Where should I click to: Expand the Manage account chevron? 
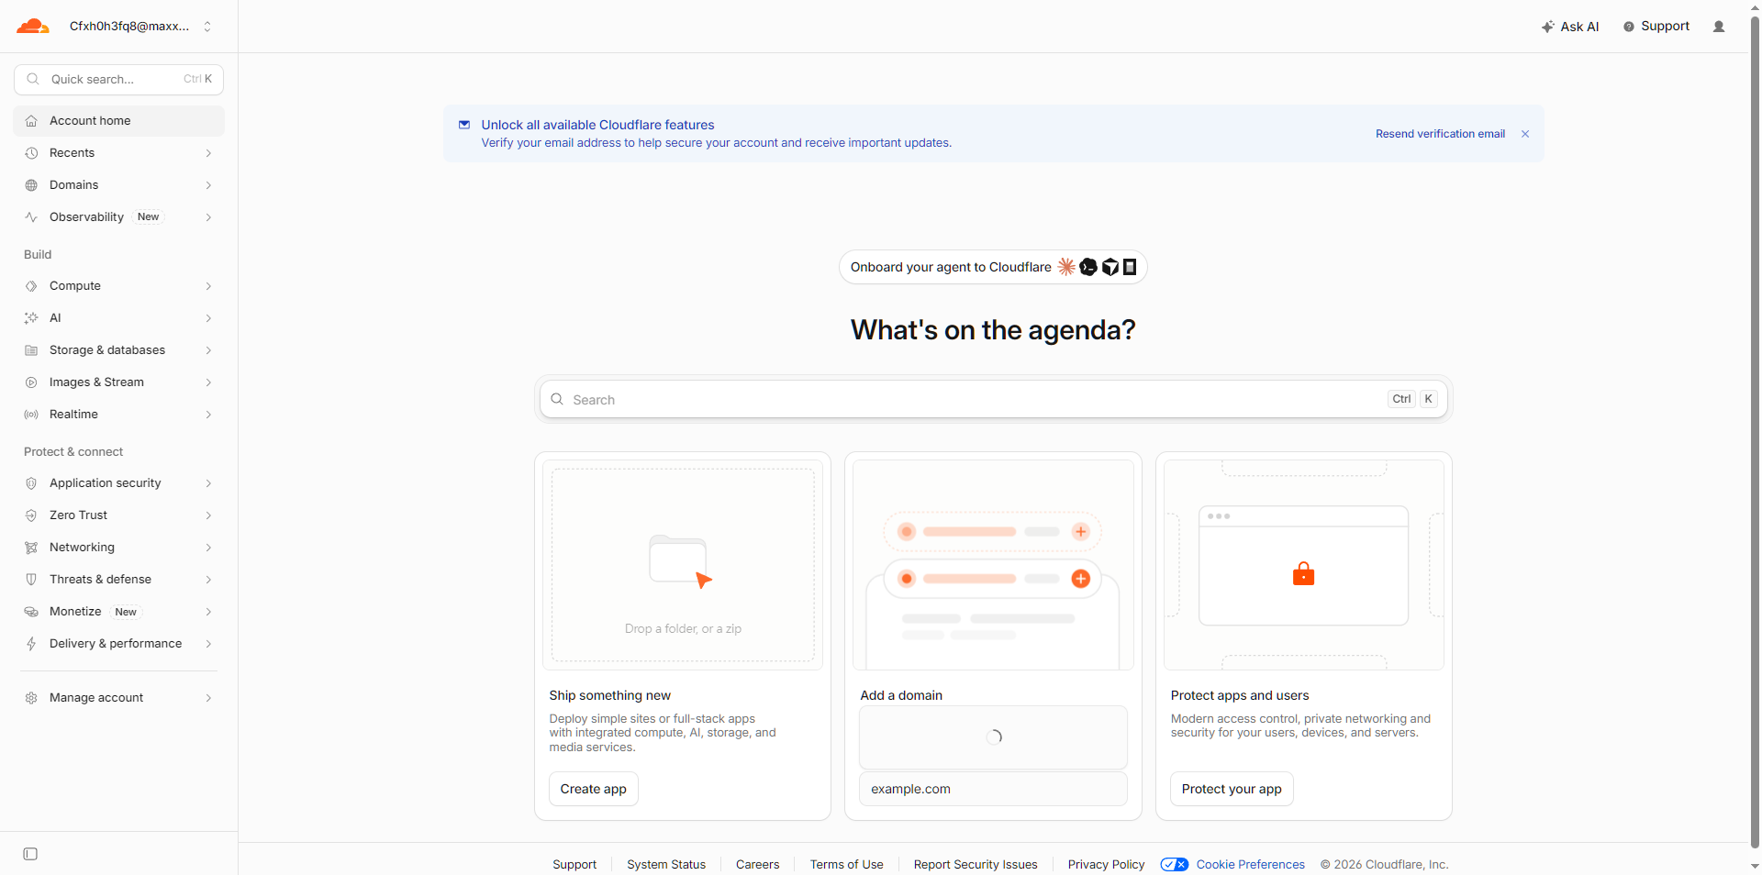pos(208,698)
